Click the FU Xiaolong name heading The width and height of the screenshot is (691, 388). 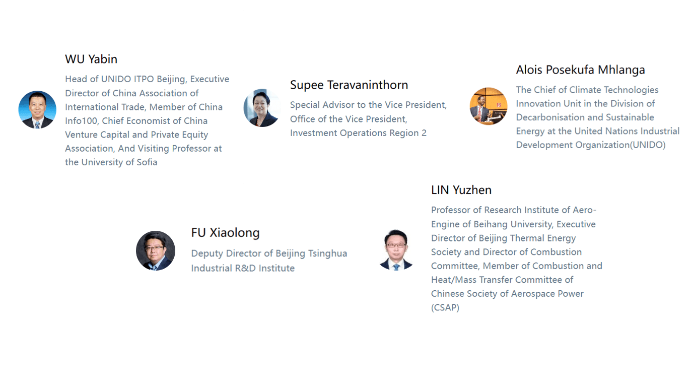(225, 233)
